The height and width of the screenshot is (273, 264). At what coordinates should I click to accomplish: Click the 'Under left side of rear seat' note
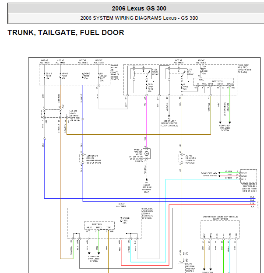pyautogui.click(x=147, y=189)
